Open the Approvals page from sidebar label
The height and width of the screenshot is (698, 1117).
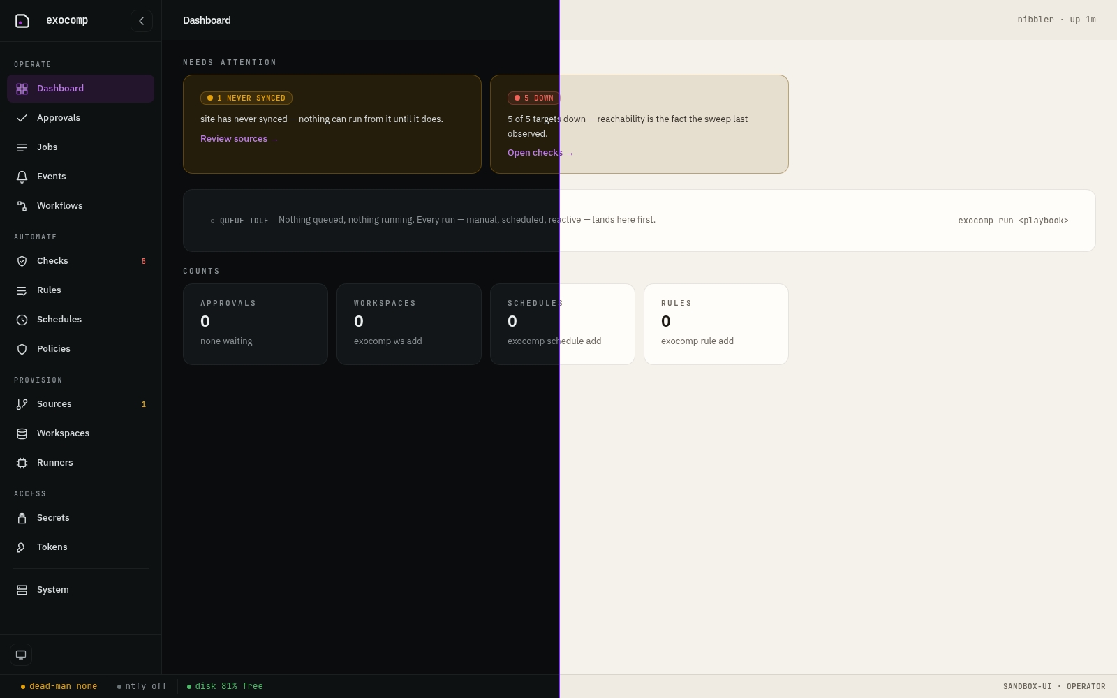59,118
